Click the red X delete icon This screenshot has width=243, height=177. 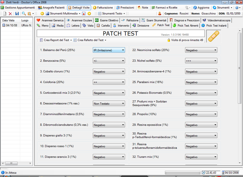tap(10, 14)
